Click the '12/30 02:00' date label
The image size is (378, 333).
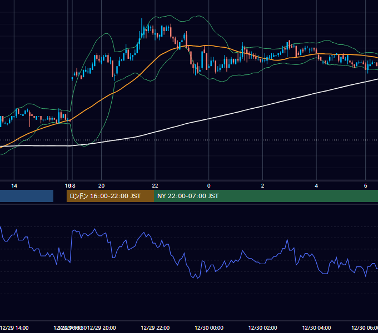click(262, 327)
